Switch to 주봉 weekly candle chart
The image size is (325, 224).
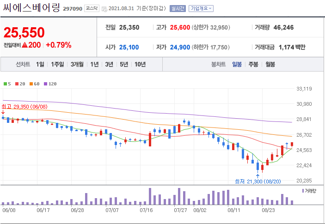coord(253,64)
